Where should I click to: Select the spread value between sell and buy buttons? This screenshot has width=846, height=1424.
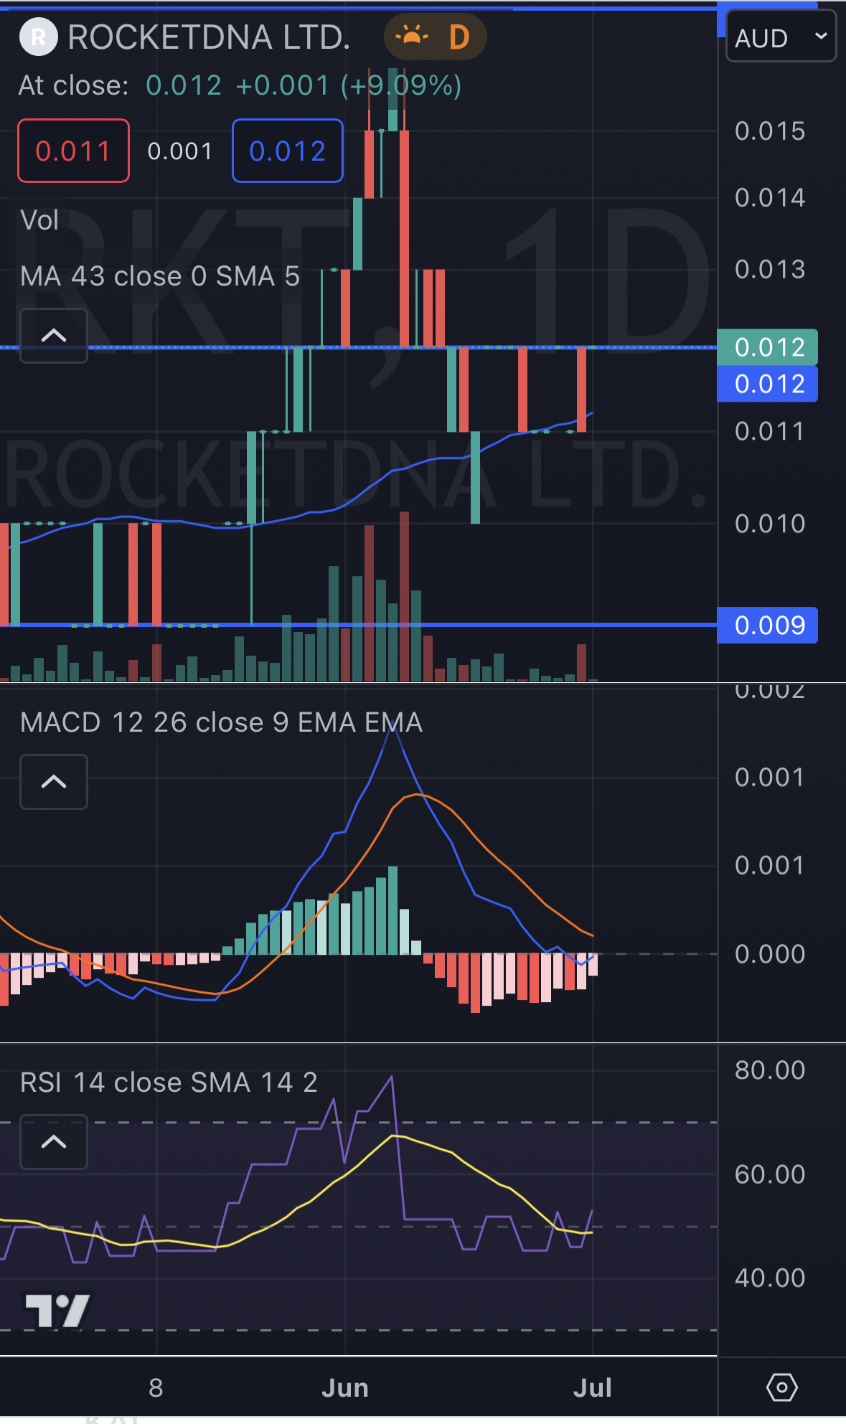[180, 151]
